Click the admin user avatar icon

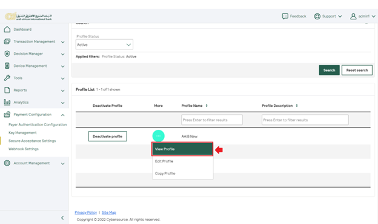coord(353,16)
